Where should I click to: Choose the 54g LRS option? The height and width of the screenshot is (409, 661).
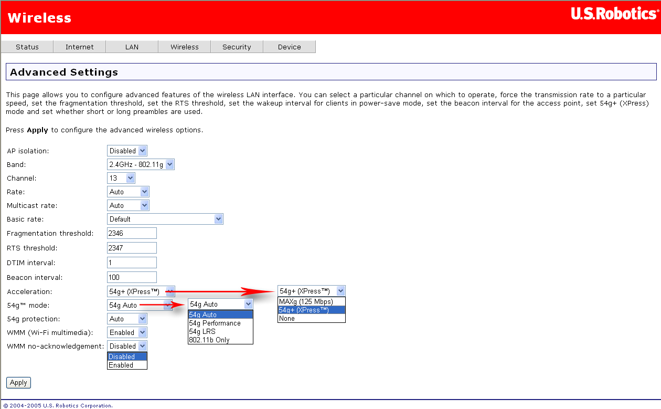coord(220,331)
